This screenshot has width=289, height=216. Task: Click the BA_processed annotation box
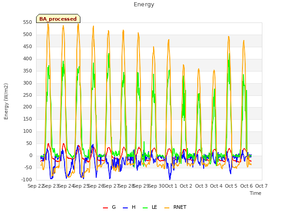pos(58,18)
